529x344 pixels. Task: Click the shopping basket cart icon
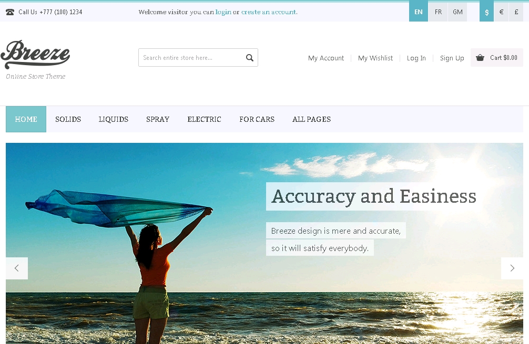[x=480, y=58]
